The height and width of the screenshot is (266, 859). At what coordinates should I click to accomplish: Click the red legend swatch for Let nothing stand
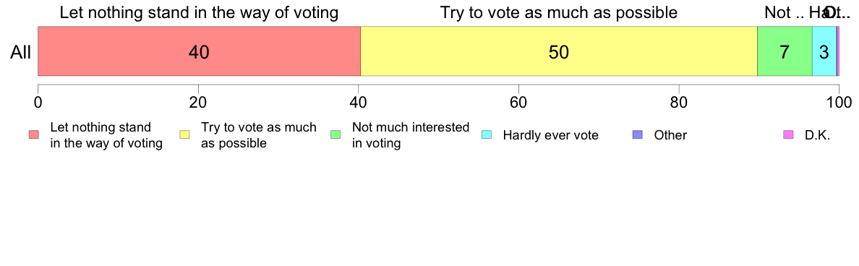coord(34,134)
